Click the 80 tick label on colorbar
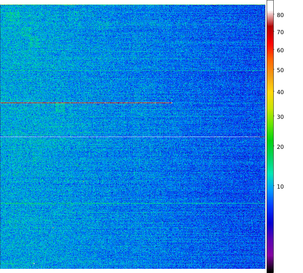The width and height of the screenshot is (303, 273). [280, 15]
